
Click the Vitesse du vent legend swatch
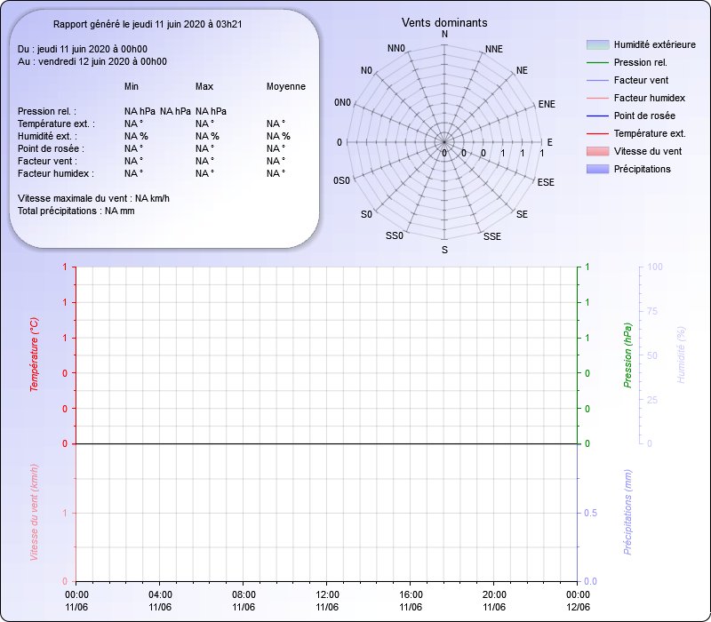pos(597,151)
